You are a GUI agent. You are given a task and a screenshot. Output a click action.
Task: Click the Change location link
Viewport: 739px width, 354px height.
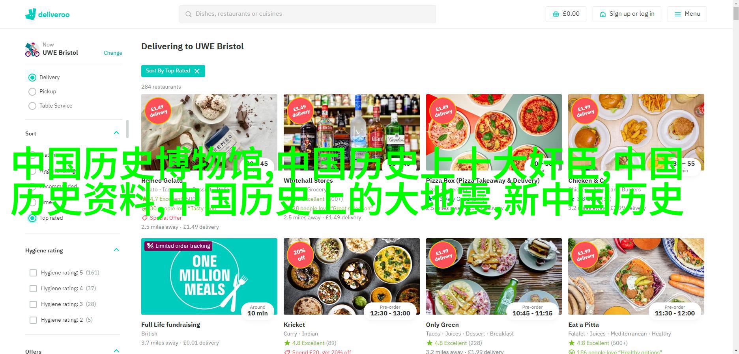pyautogui.click(x=113, y=53)
